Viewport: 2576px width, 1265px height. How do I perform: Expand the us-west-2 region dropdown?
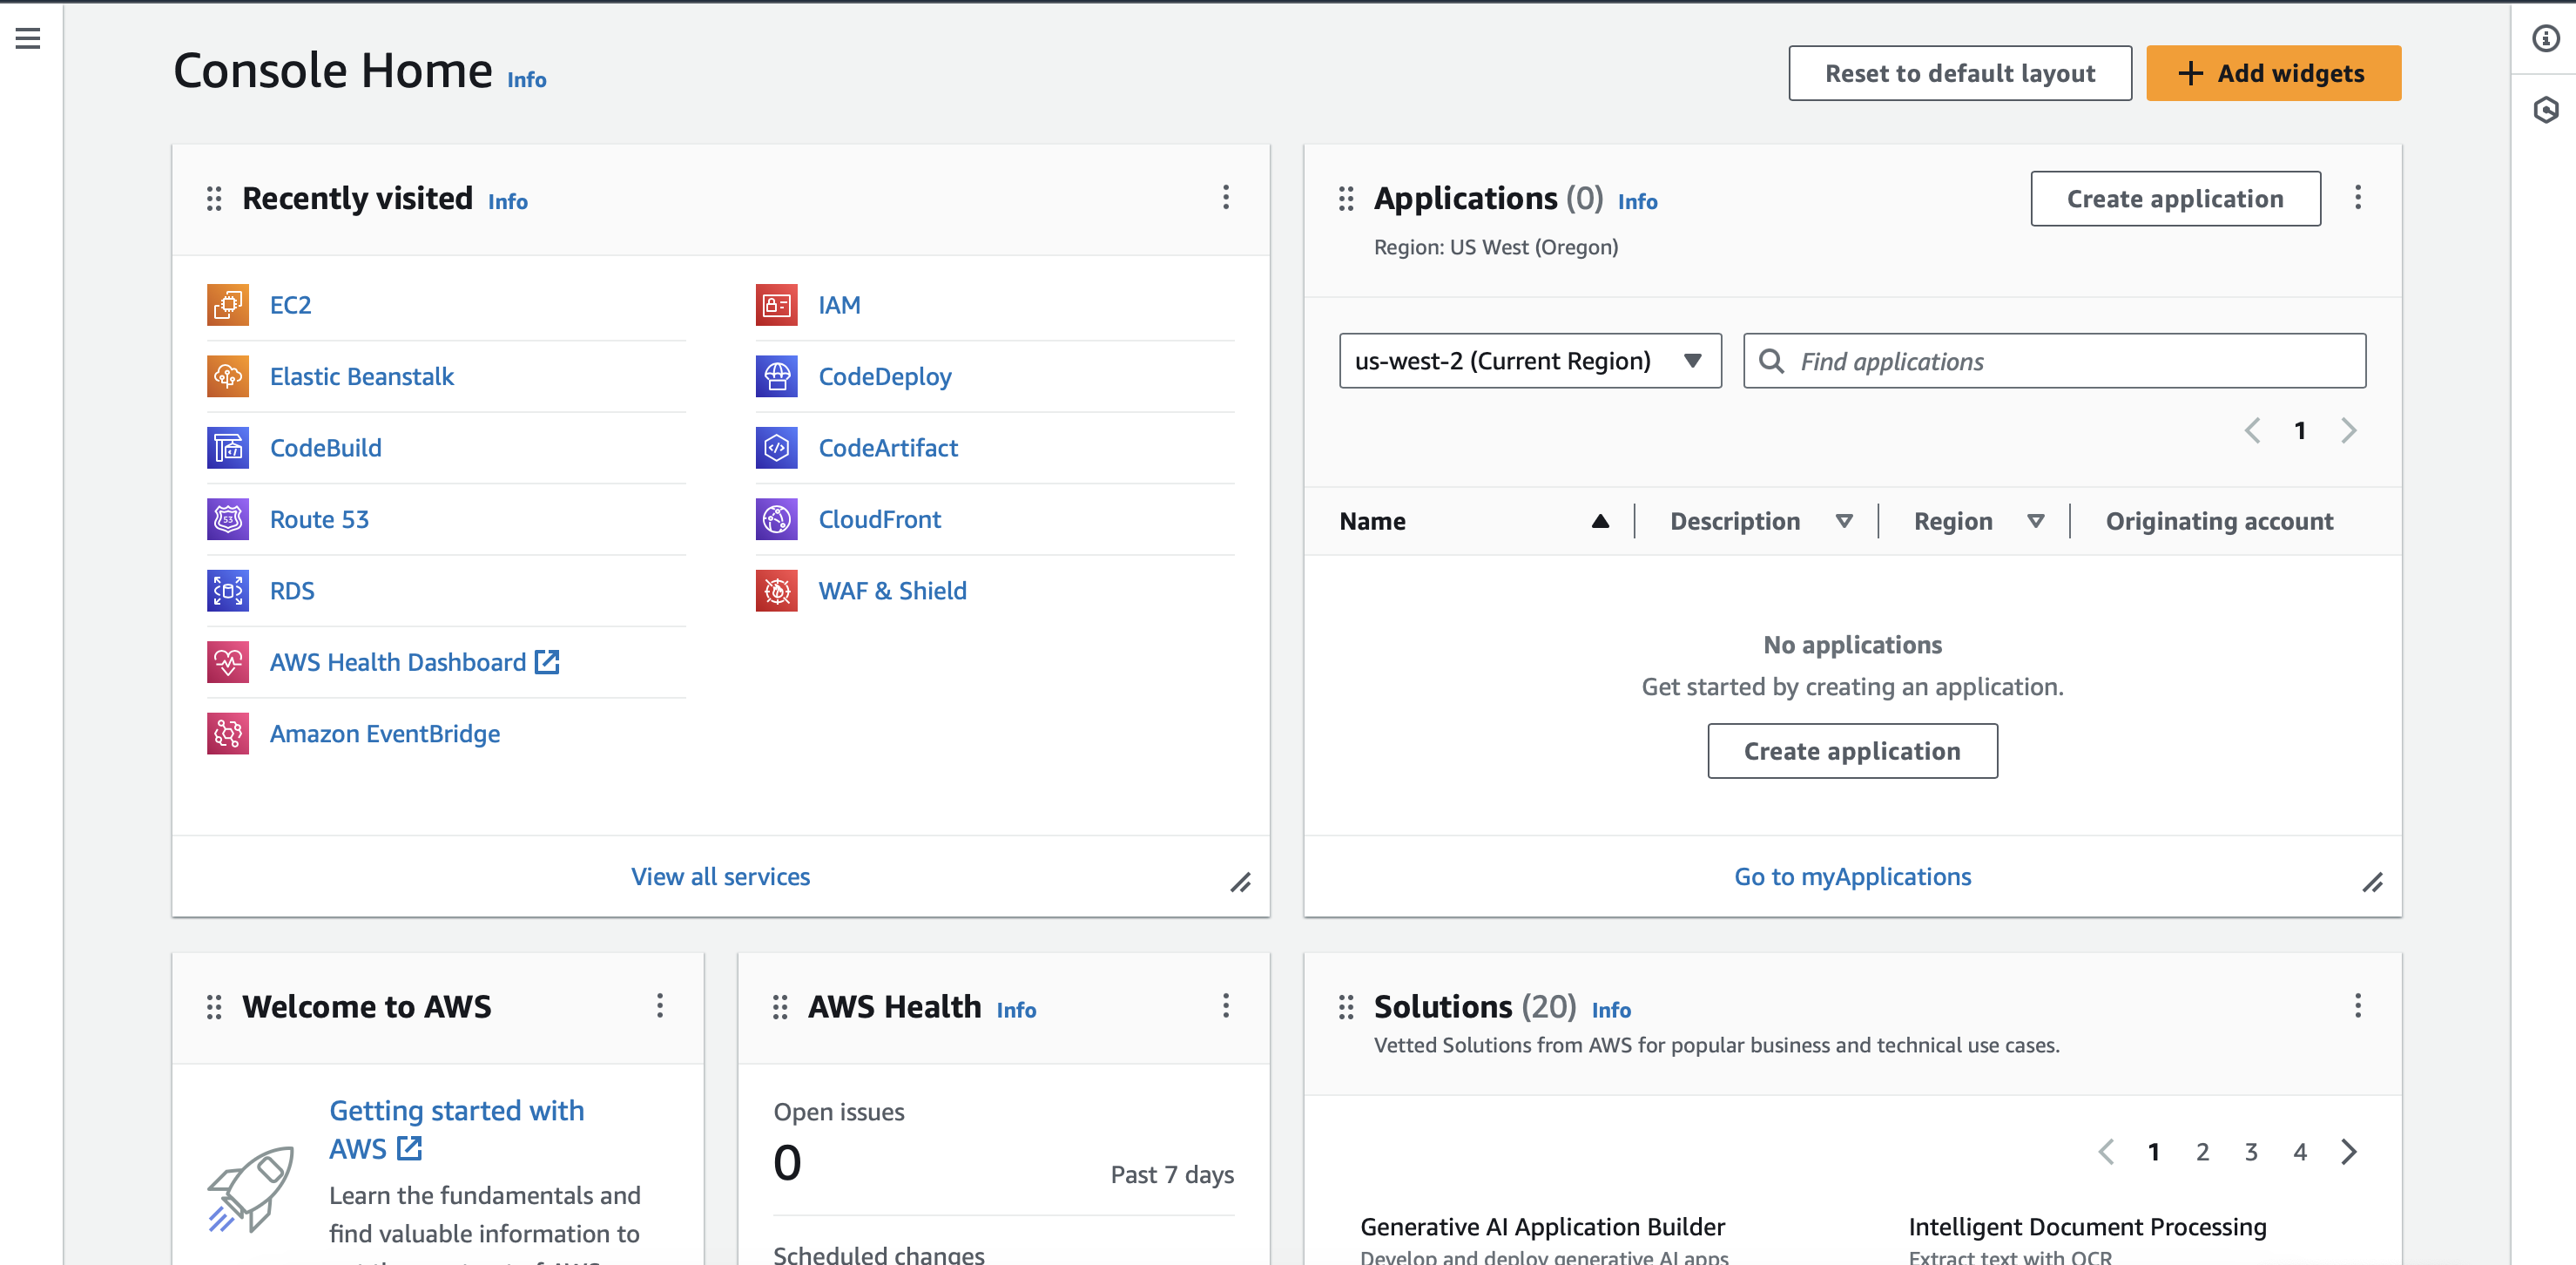point(1529,361)
